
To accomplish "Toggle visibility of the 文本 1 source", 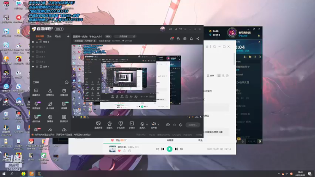I will 33,57.
